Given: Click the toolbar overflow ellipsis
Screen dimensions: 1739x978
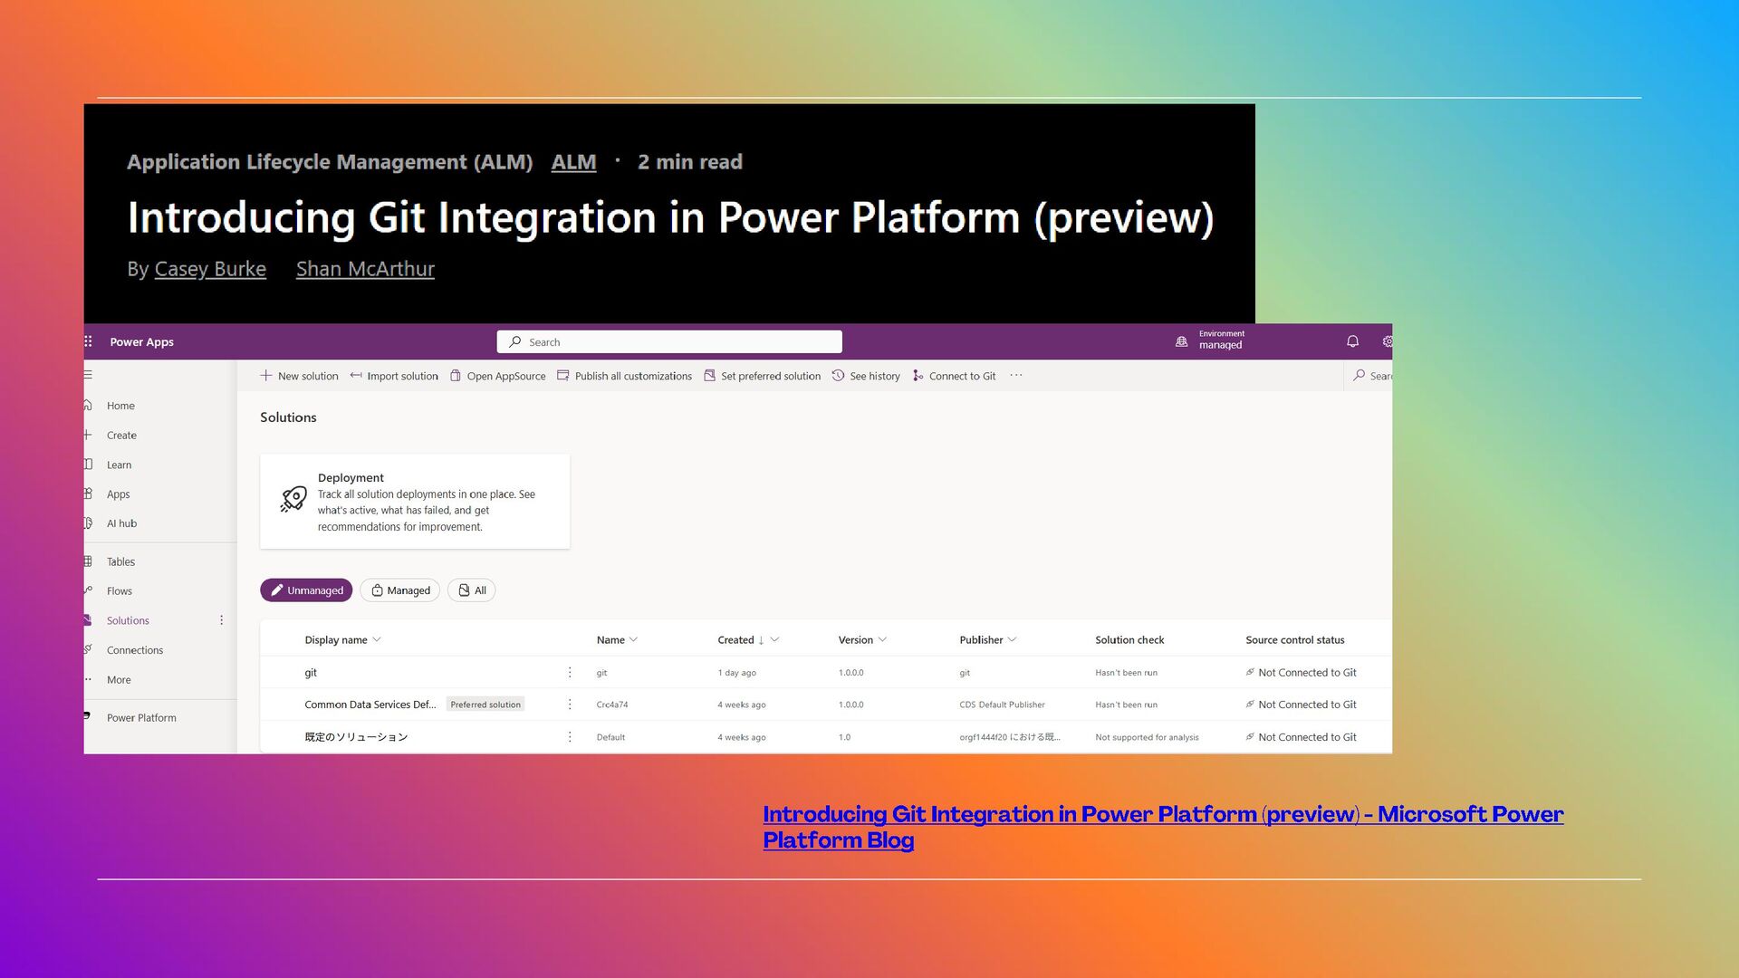Looking at the screenshot, I should pyautogui.click(x=1016, y=375).
